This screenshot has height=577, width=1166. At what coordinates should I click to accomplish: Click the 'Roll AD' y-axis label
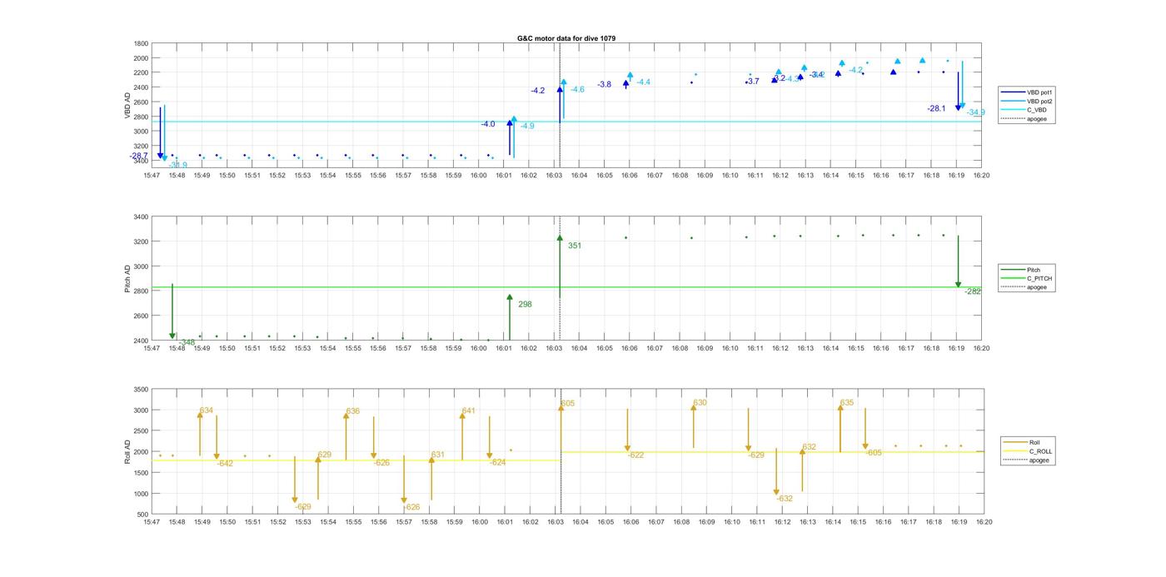tap(128, 451)
